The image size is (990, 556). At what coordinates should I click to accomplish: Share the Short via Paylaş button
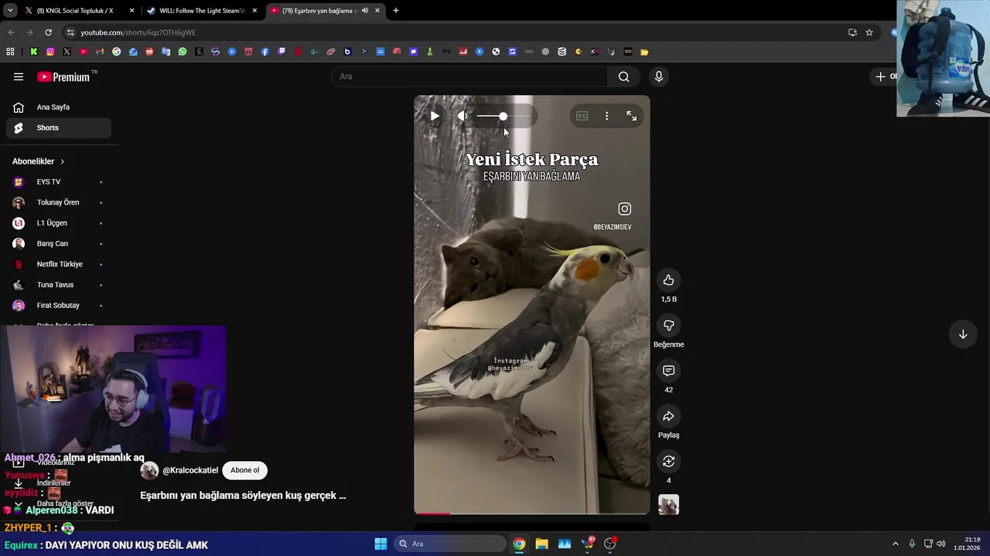click(668, 416)
